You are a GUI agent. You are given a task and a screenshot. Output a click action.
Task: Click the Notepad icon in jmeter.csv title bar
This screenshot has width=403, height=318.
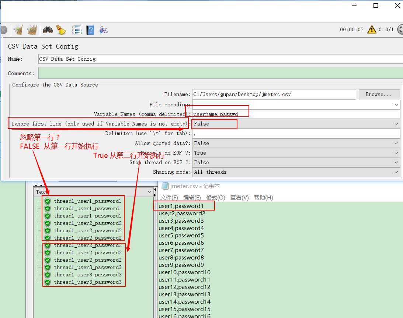[x=165, y=186]
